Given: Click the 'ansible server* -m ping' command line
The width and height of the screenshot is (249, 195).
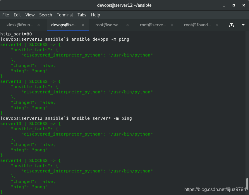Looking at the screenshot, I should (66, 118).
